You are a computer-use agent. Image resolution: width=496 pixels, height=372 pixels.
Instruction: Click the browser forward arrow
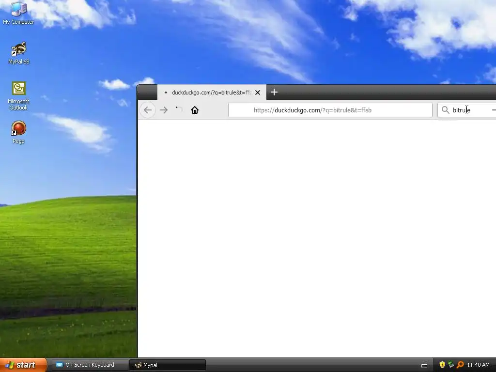[x=164, y=110]
